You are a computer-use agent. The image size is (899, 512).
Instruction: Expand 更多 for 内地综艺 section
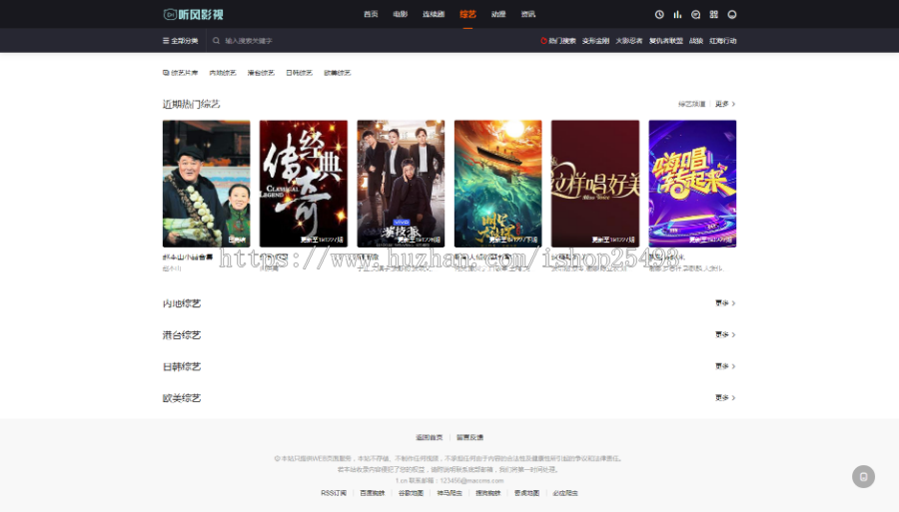[x=725, y=303]
